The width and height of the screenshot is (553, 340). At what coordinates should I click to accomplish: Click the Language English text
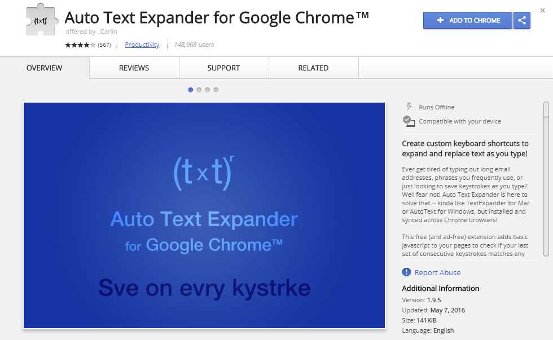click(x=428, y=330)
